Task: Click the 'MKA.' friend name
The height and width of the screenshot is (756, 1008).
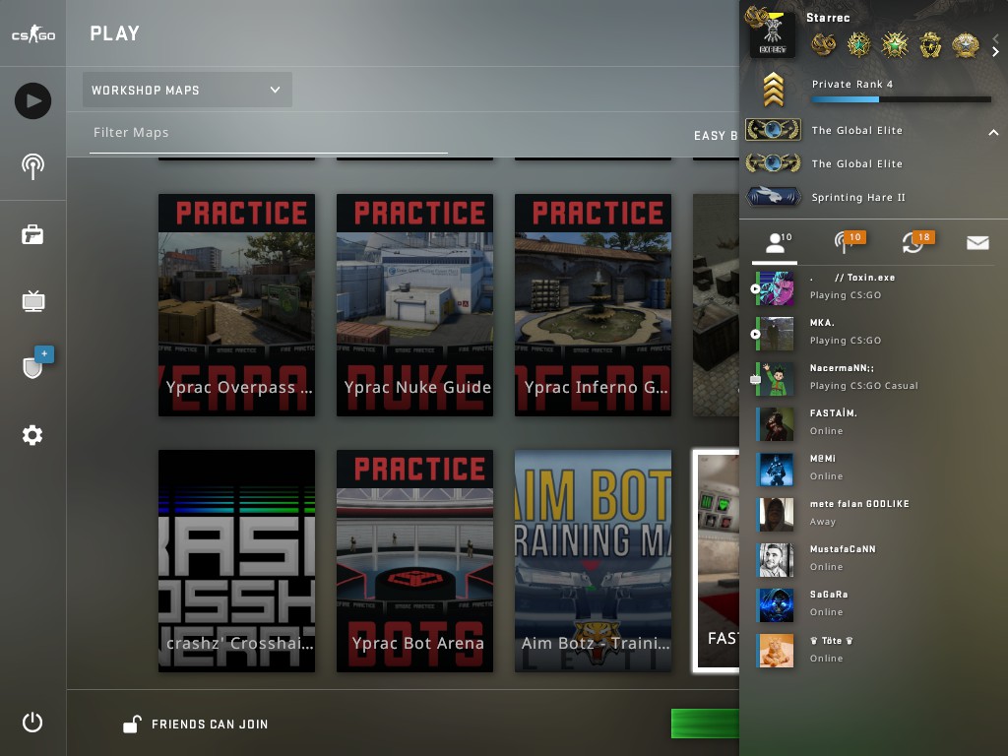Action: pos(822,323)
